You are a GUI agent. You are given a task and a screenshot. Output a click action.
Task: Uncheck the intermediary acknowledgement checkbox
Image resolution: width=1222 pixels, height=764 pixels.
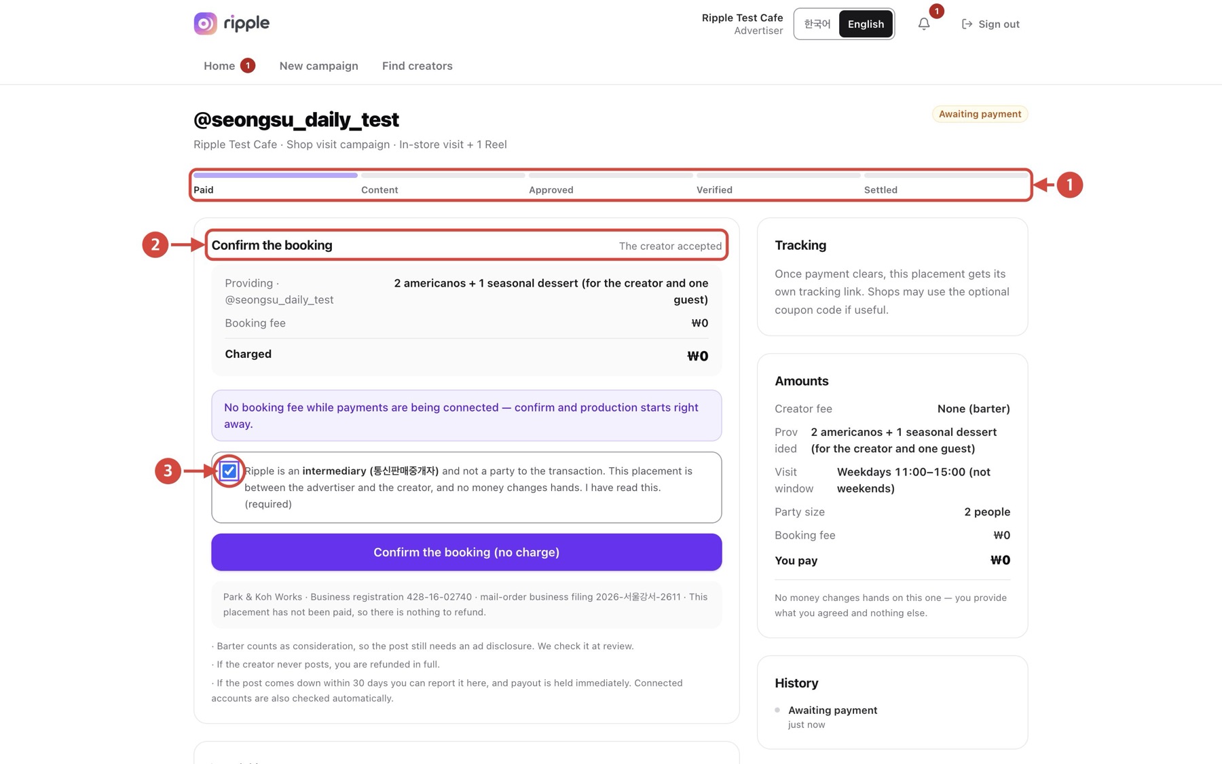pos(229,471)
